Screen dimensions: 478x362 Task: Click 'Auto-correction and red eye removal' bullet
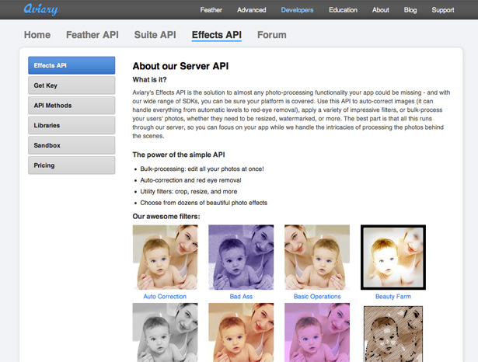click(190, 180)
